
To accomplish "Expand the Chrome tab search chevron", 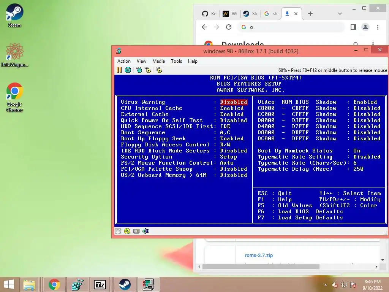I will pyautogui.click(x=340, y=14).
